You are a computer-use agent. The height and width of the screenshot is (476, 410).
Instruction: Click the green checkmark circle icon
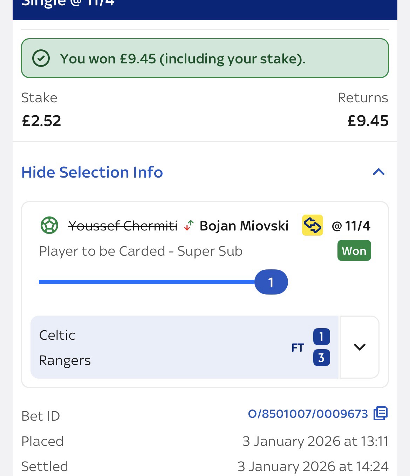click(41, 58)
